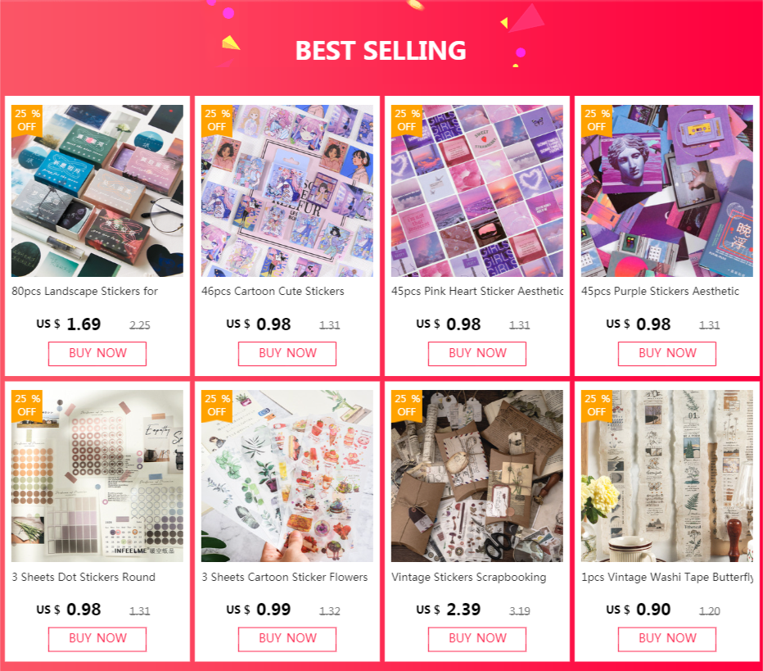Viewport: 763px width, 671px height.
Task: Click BUY NOW under 46pcs Cartoon Cute Stickers
Action: pyautogui.click(x=287, y=353)
